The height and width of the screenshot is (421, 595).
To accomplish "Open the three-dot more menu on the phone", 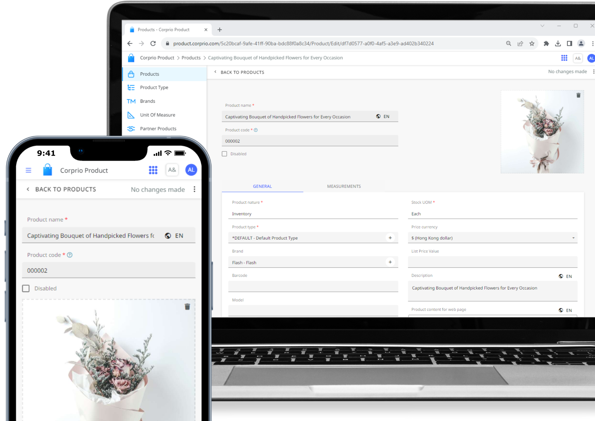I will [195, 189].
